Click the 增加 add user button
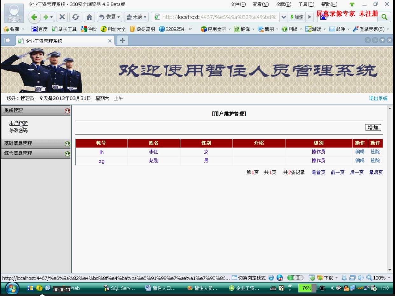The width and height of the screenshot is (395, 296). [373, 128]
